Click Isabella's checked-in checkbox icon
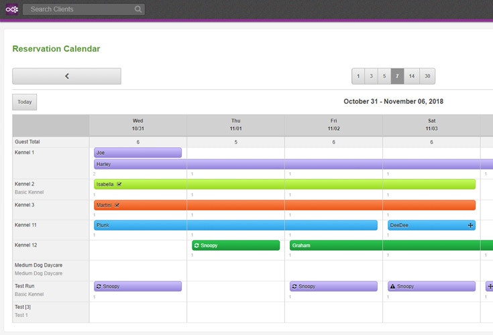Screen dimensions: 493x335 click(119, 184)
